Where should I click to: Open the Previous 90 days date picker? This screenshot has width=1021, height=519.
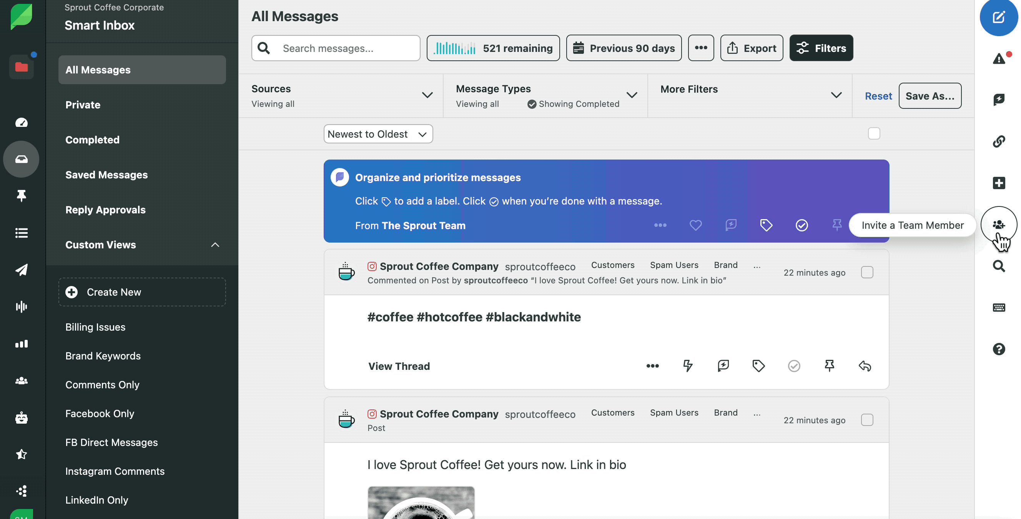[624, 48]
